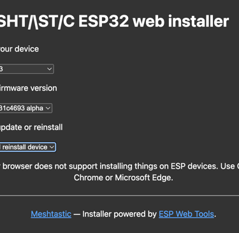239x233 pixels.
Task: Open the device selection dropdown
Action: 27,69
